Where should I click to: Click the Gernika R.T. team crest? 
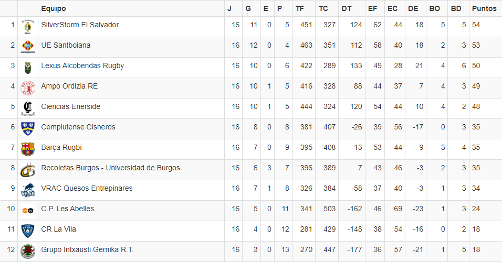click(27, 251)
